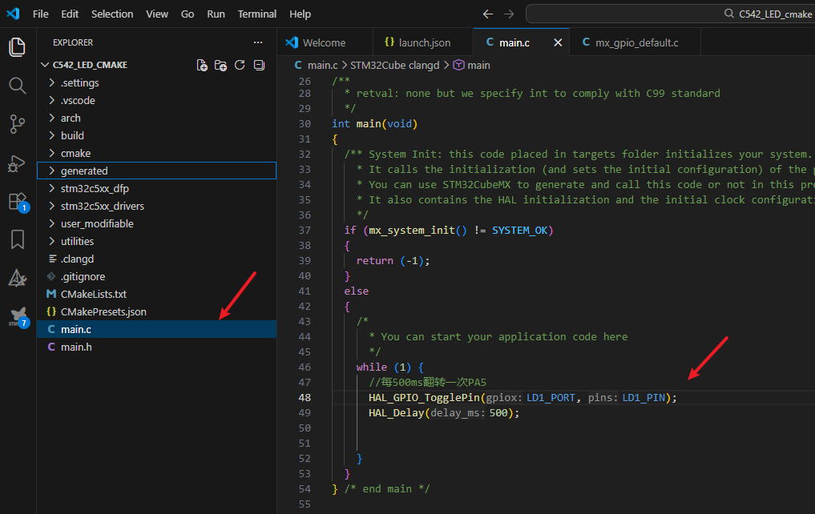Screen dimensions: 815x514
Task: Open the Help menu
Action: point(300,14)
